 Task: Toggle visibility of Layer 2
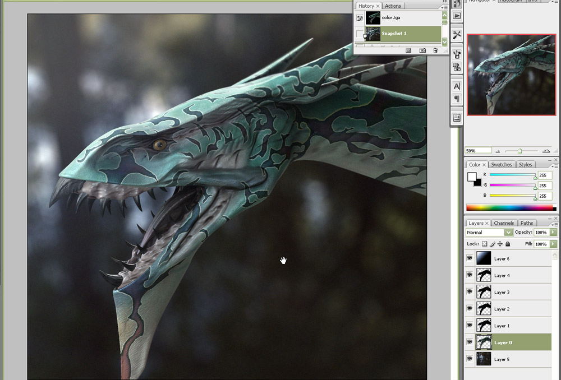click(x=470, y=308)
